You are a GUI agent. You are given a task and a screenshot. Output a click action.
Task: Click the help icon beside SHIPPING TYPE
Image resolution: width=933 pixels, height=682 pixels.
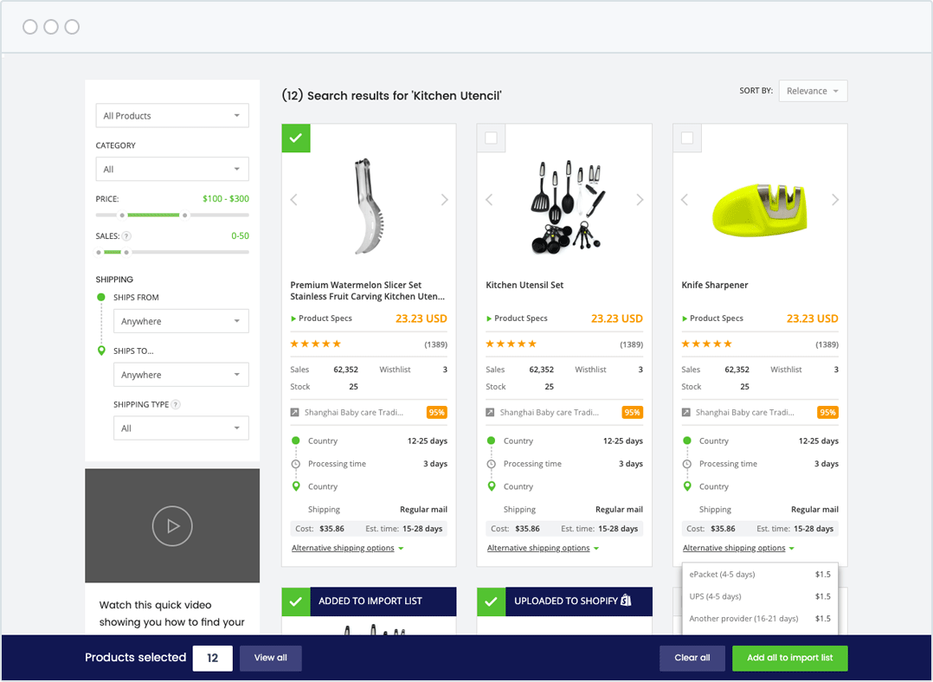176,404
